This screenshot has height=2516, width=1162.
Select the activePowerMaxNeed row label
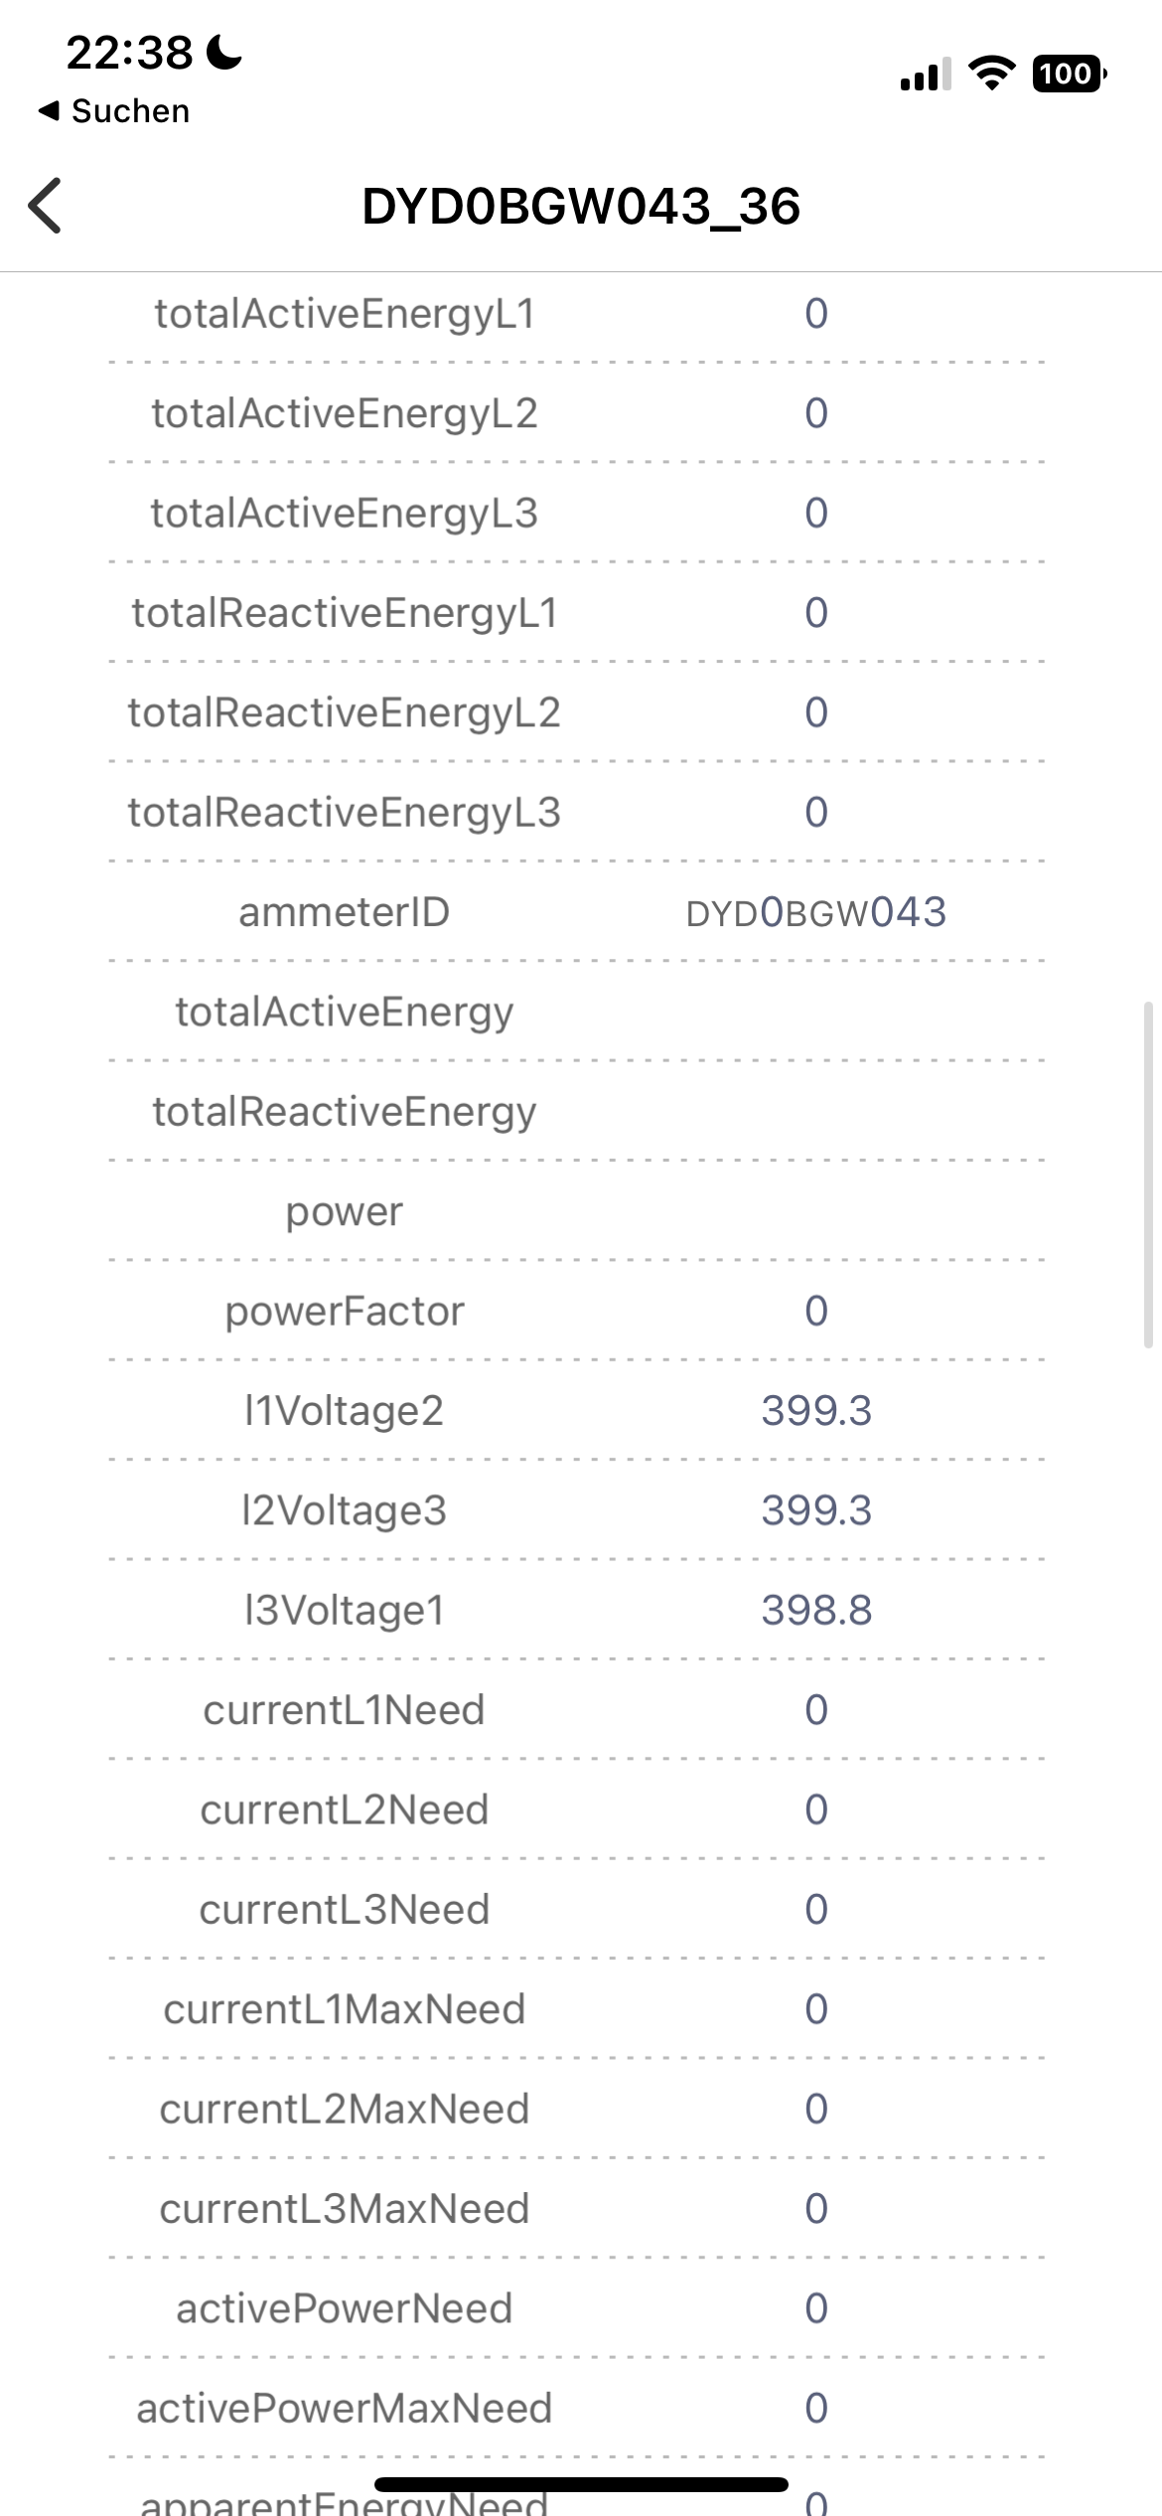tap(345, 2409)
